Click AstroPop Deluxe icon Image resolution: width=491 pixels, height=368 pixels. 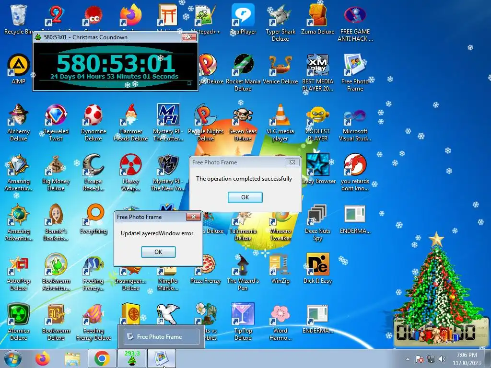[18, 272]
